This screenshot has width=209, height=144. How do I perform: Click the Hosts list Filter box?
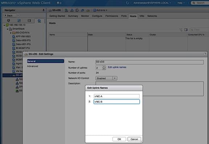200,30
